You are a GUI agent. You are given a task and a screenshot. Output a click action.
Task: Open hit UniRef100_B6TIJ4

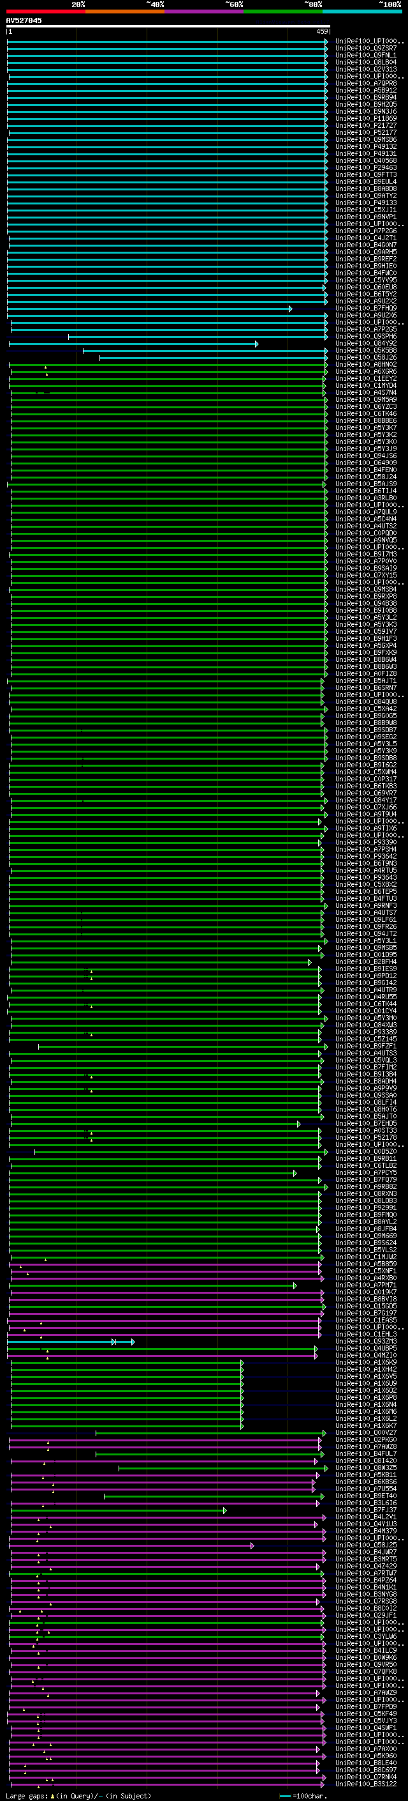(366, 491)
